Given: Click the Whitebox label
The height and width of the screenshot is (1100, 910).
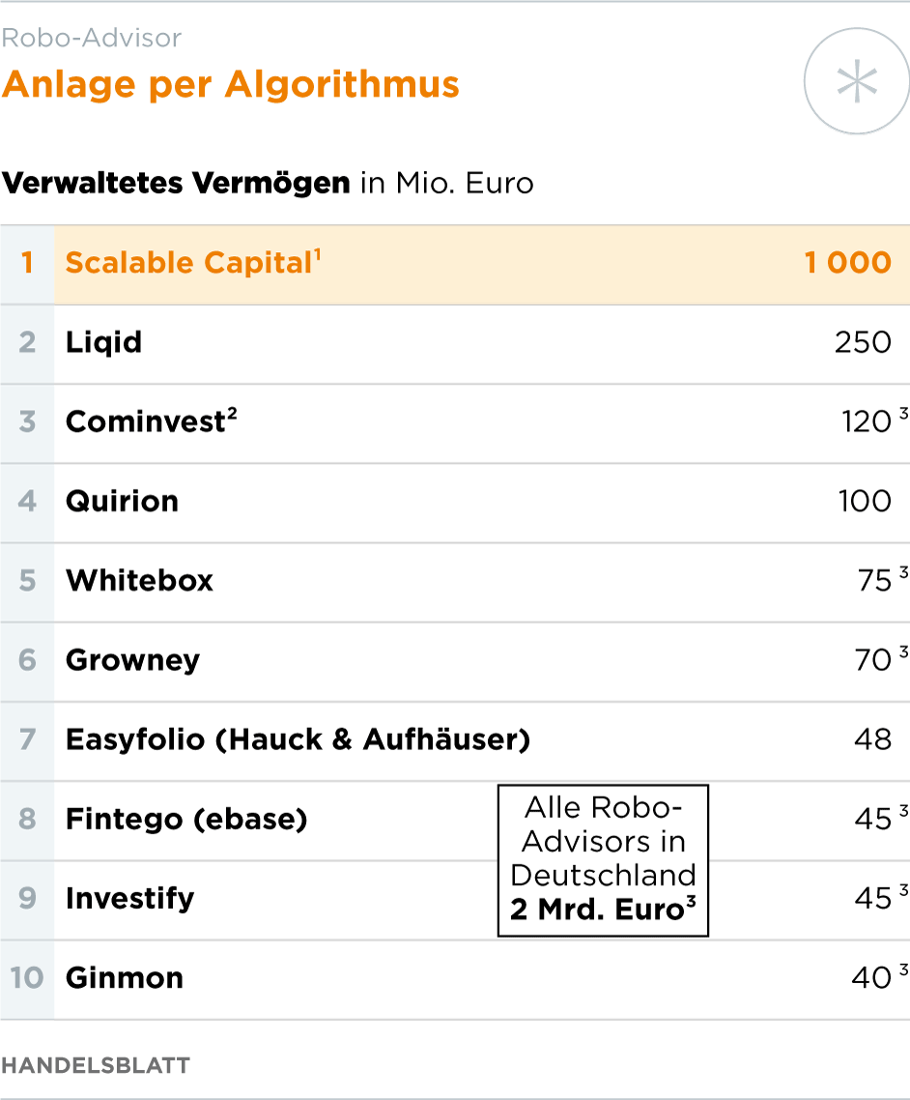Looking at the screenshot, I should coord(139,580).
